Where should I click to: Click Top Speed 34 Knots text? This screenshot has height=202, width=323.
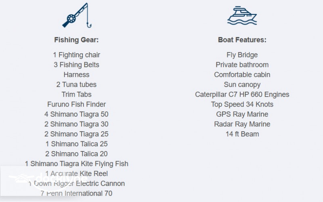point(242,104)
